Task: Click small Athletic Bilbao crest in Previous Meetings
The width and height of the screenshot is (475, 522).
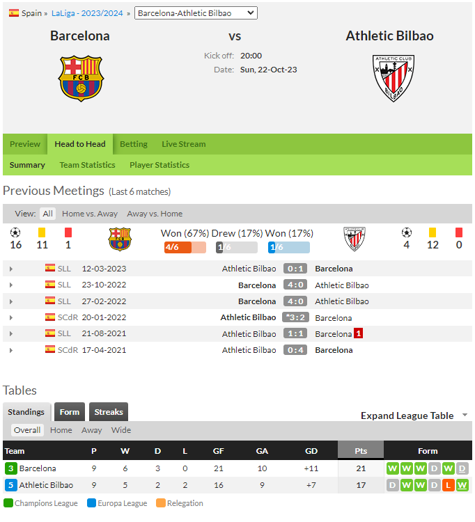Action: pyautogui.click(x=355, y=239)
